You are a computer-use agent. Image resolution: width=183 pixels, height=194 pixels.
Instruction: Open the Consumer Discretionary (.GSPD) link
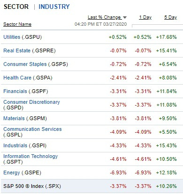31,105
